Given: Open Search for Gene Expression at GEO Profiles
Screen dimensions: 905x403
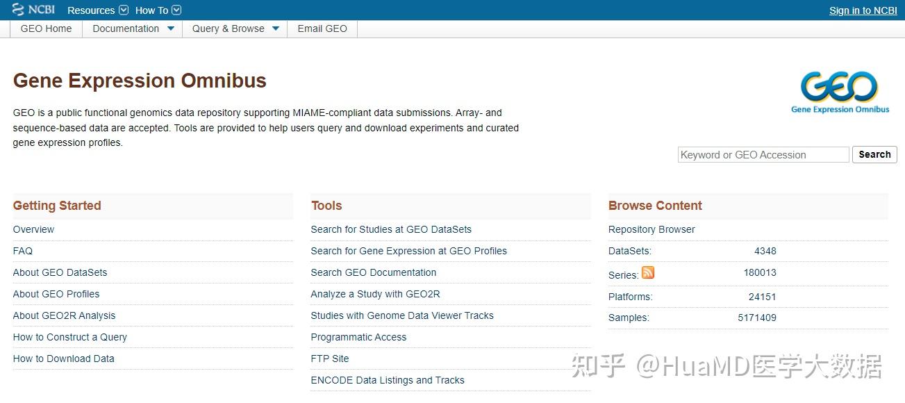Looking at the screenshot, I should tap(409, 251).
